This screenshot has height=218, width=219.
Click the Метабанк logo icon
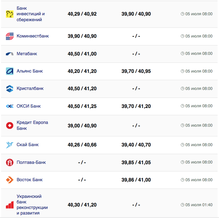coord(10,54)
